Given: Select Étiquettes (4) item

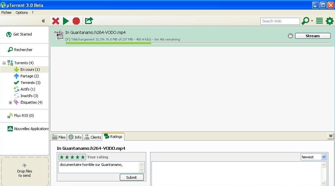Looking at the screenshot, I should tap(31, 102).
